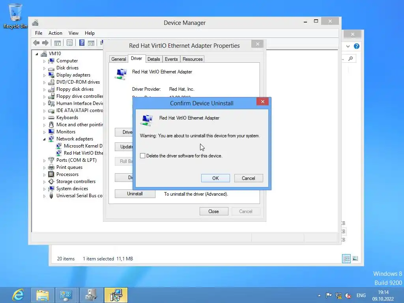Click the VM10 computer icon in tree
Image resolution: width=404 pixels, height=303 pixels.
(x=44, y=54)
